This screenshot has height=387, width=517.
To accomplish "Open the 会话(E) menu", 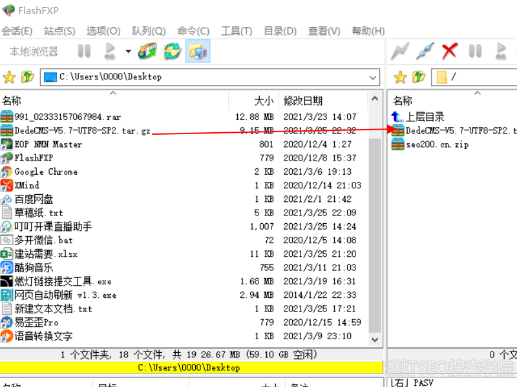I will point(17,31).
